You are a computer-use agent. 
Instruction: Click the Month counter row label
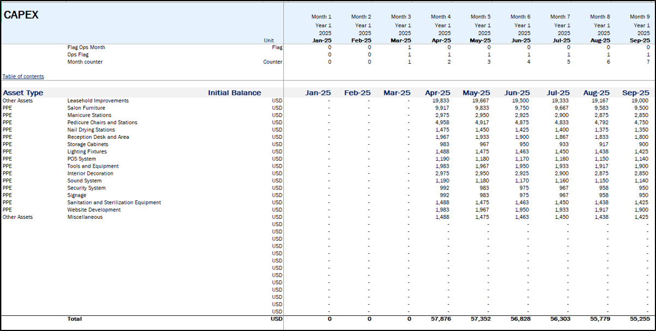pos(85,62)
